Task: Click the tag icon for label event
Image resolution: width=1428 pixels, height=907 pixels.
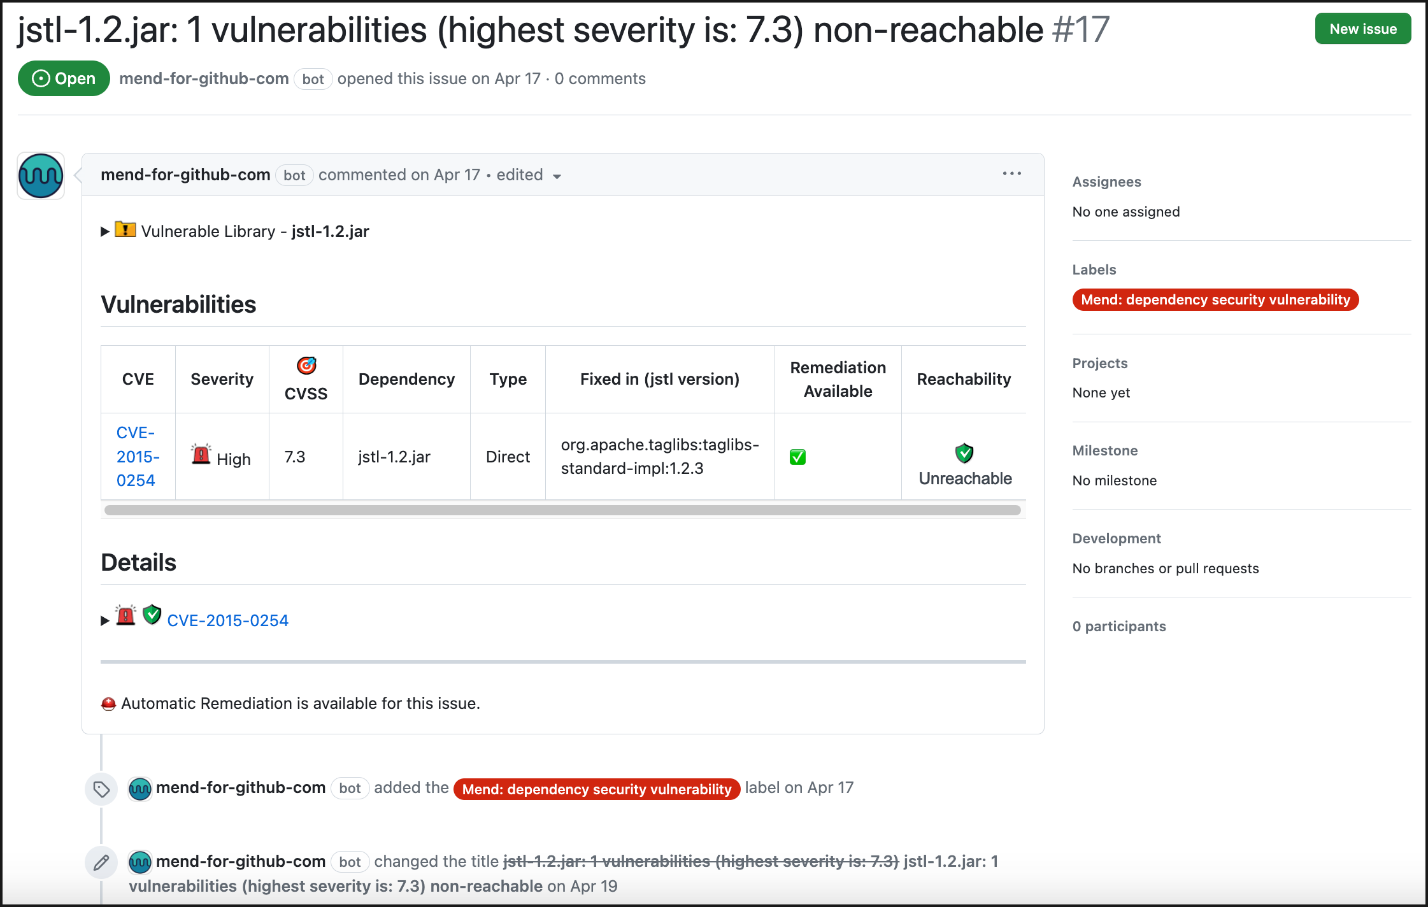Action: [x=101, y=790]
